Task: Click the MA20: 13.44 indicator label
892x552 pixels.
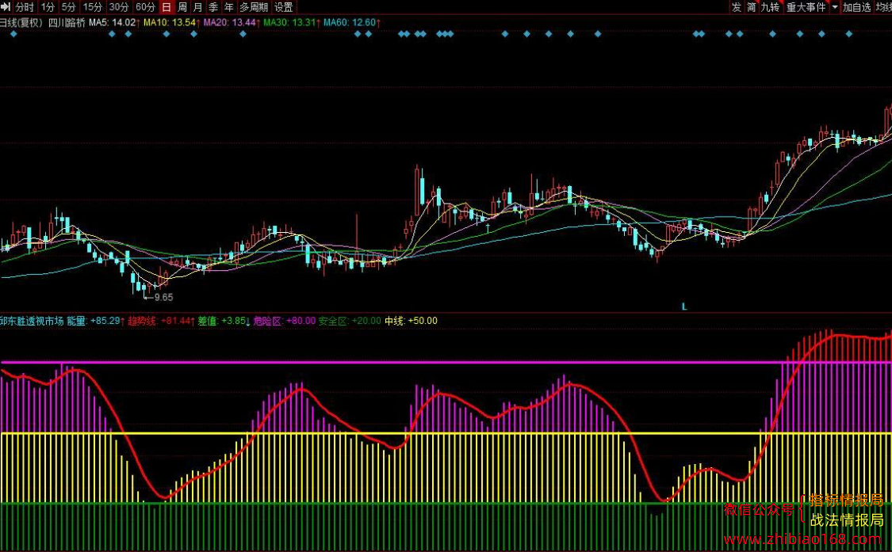Action: [232, 23]
